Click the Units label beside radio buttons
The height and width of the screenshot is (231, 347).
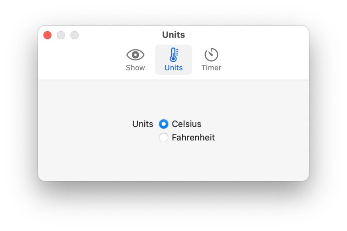point(142,124)
